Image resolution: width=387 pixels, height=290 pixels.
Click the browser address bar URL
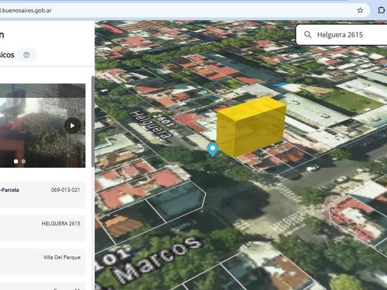click(25, 10)
